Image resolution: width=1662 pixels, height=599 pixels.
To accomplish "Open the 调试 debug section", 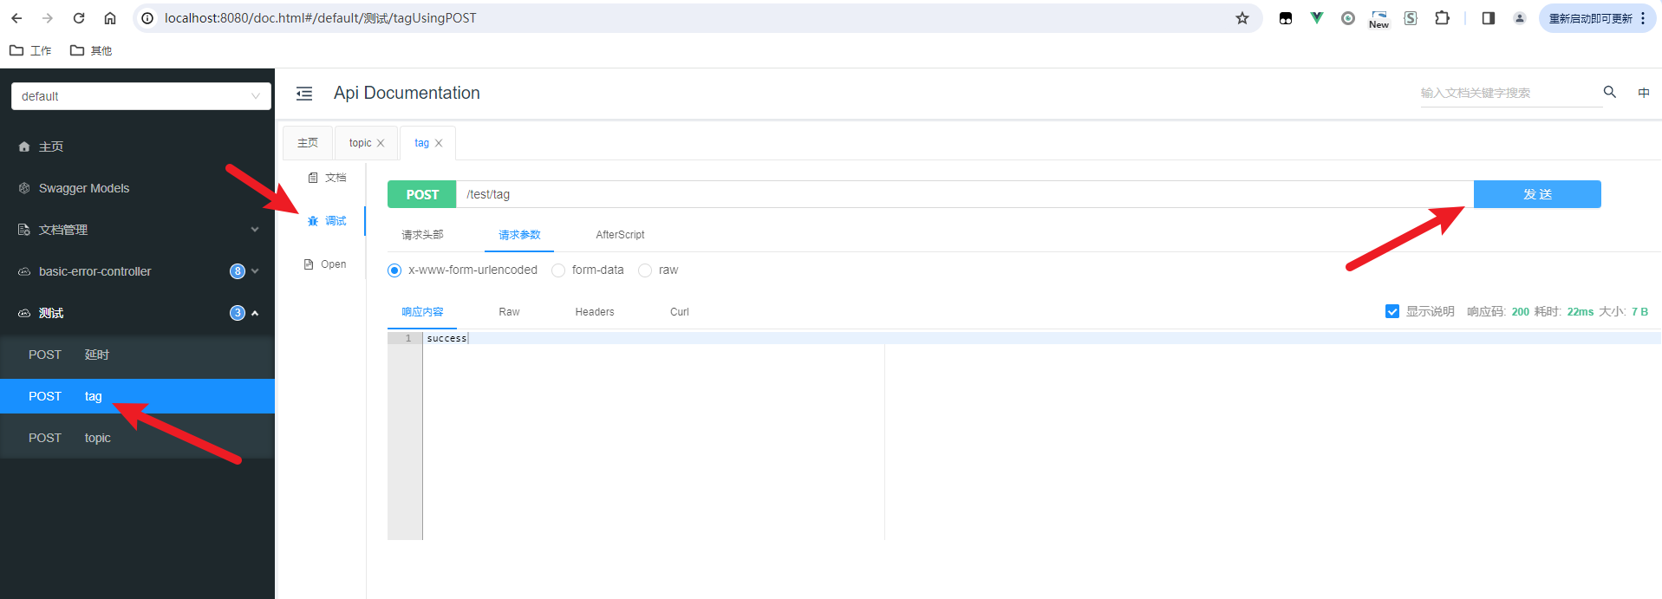I will pyautogui.click(x=327, y=221).
